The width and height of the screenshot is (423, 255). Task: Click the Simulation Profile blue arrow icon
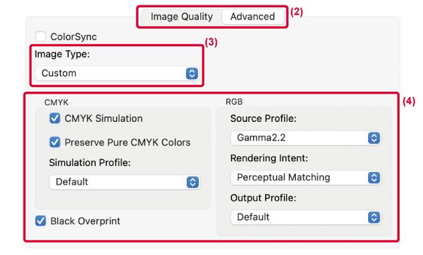tap(193, 182)
